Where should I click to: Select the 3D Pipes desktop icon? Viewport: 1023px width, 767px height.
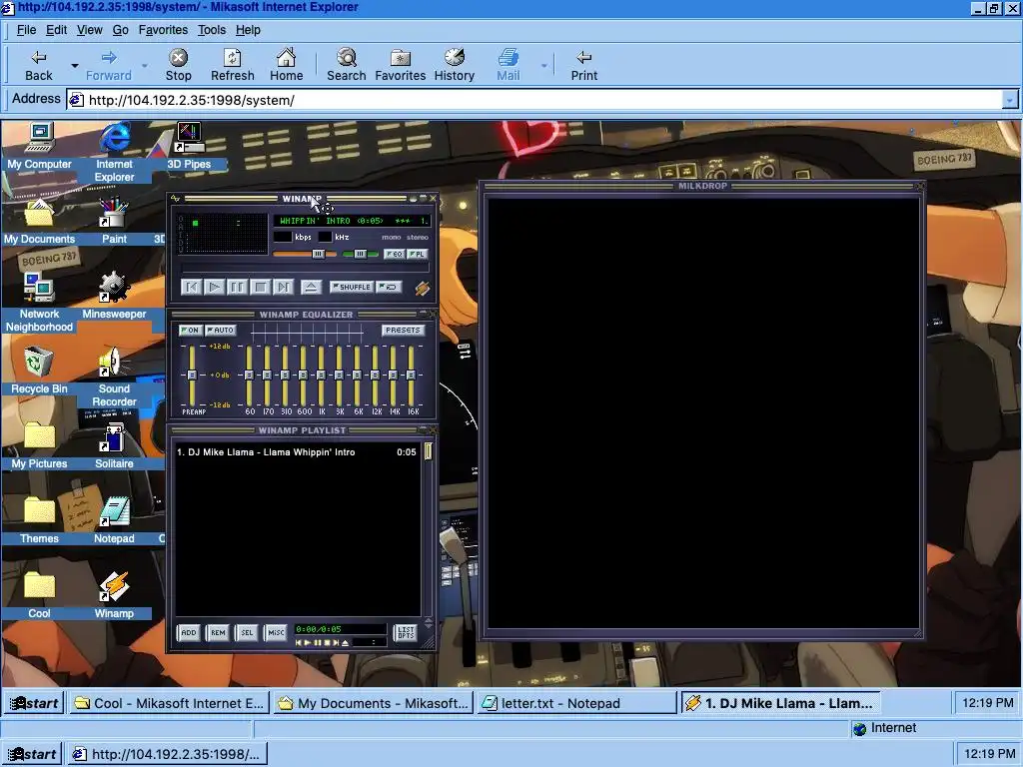click(x=189, y=146)
